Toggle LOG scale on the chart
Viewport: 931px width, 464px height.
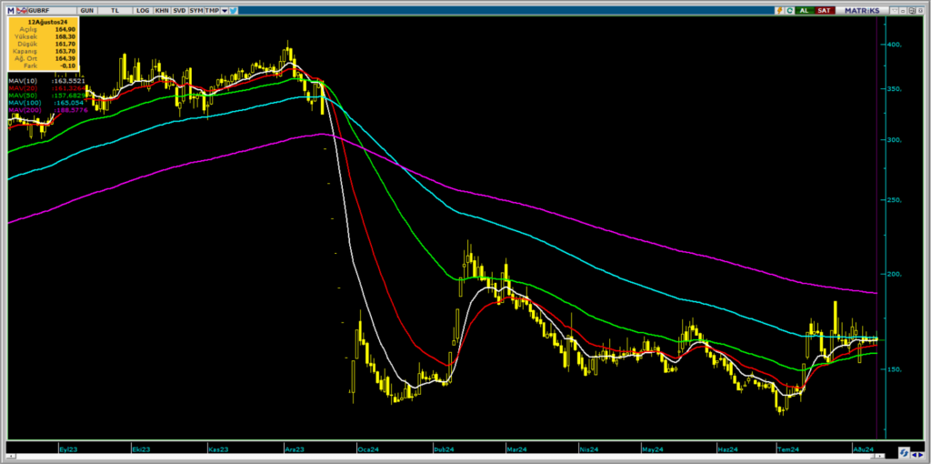[143, 10]
